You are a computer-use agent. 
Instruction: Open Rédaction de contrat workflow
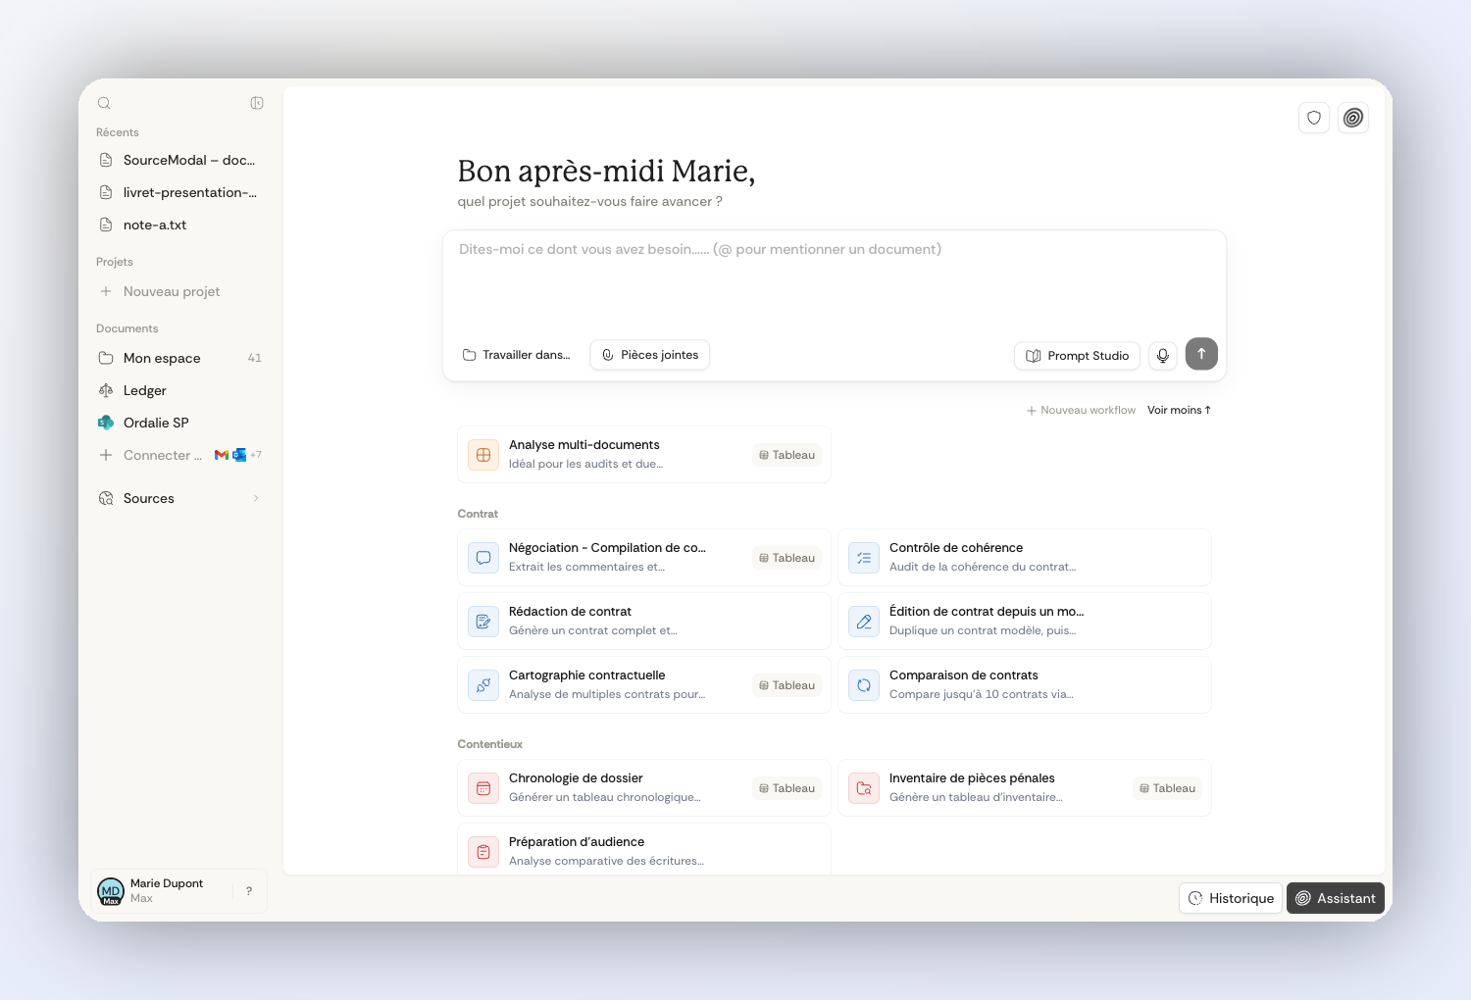click(644, 622)
